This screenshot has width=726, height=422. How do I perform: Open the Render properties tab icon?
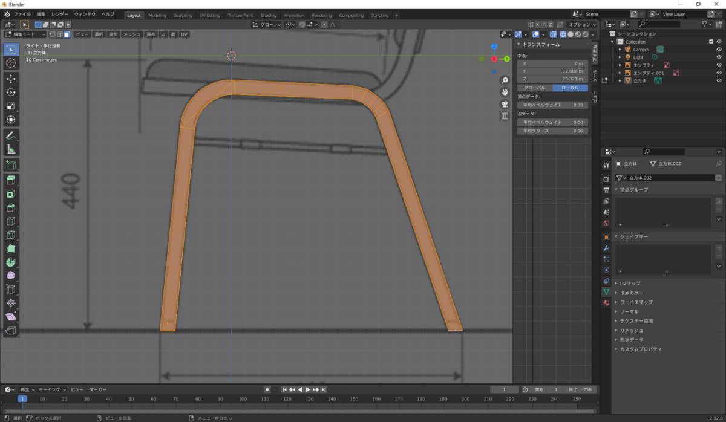pos(606,179)
